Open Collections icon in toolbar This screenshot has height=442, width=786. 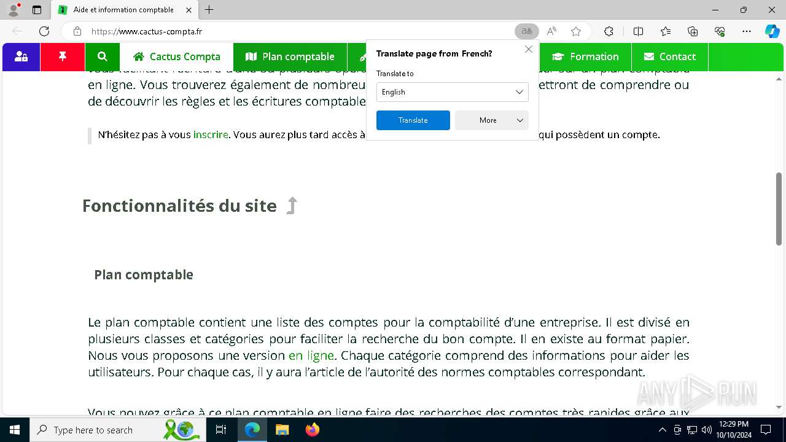(693, 31)
